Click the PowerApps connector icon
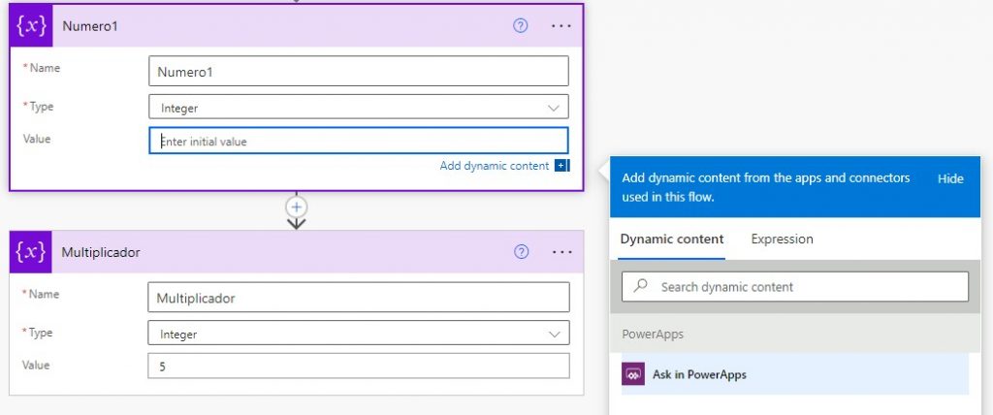 pos(633,374)
